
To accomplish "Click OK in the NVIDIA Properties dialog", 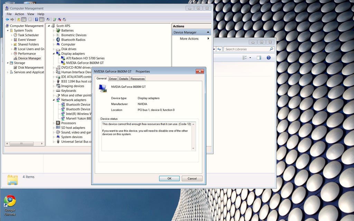I will 169,179.
